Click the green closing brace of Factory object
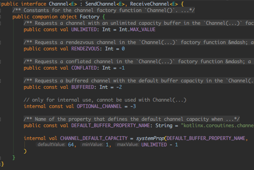Viewport: 254px width, 170px height. click(x=14, y=158)
